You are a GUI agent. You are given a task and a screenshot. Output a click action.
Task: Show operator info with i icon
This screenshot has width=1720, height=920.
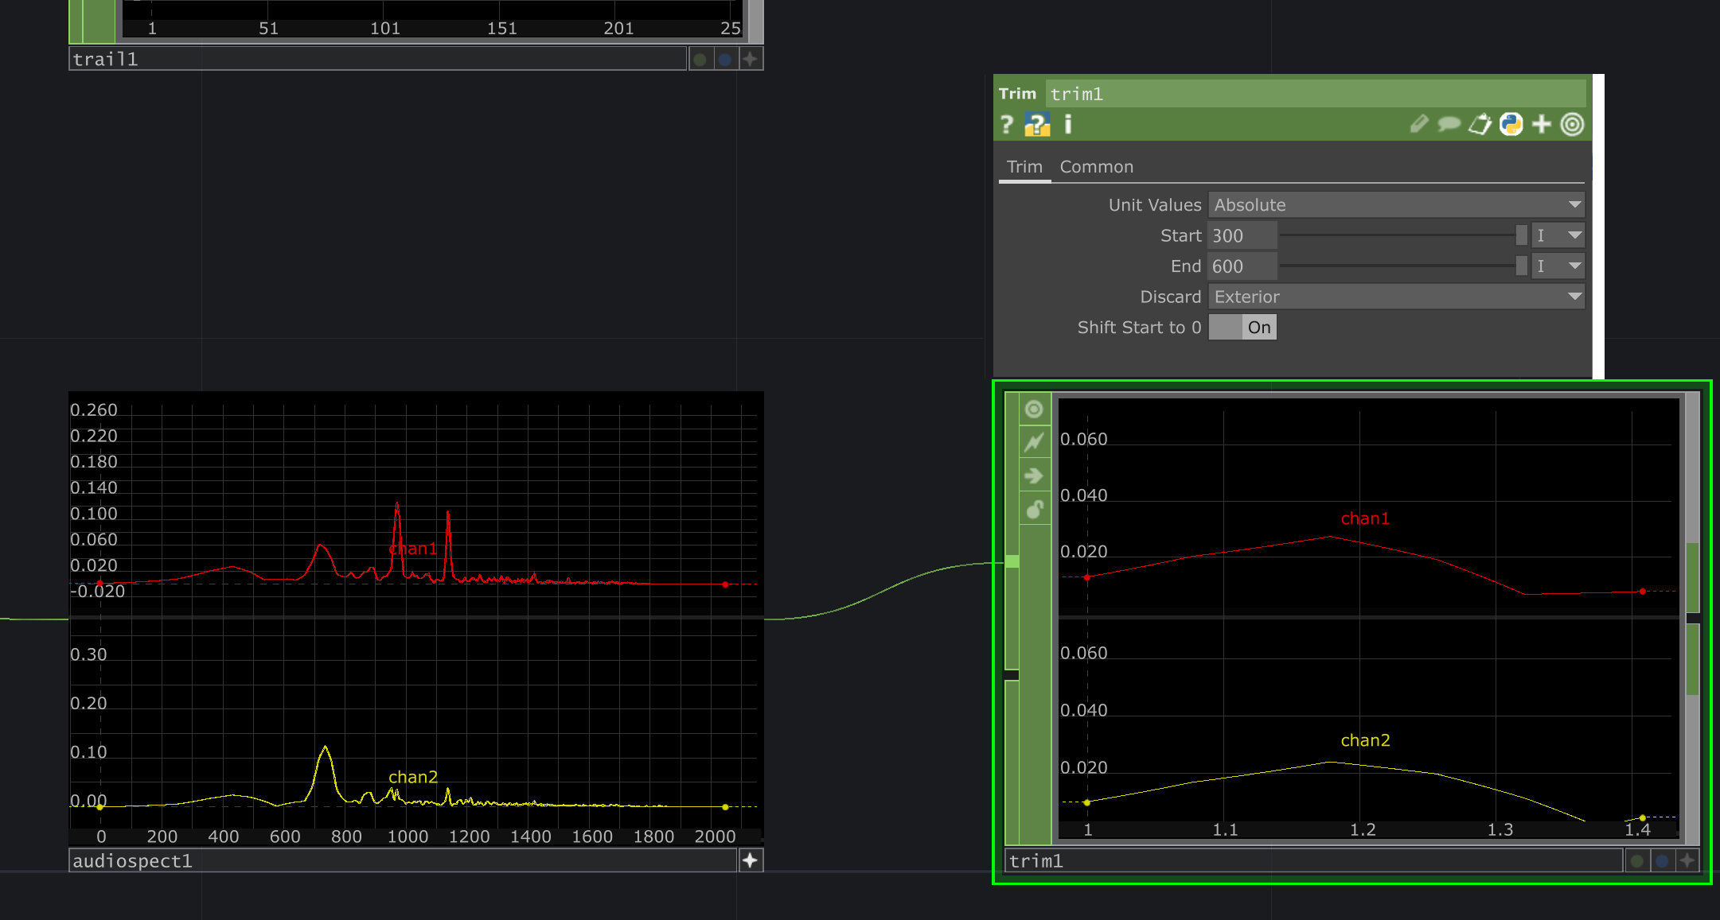point(1068,125)
